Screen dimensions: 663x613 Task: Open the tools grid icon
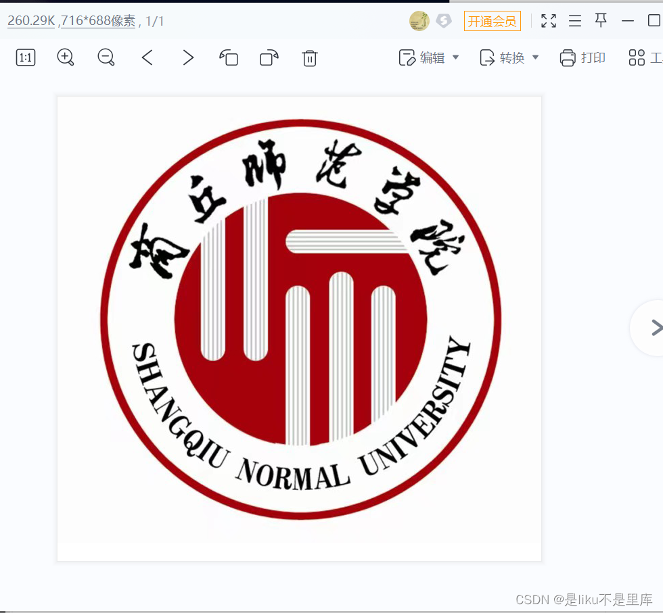[637, 57]
